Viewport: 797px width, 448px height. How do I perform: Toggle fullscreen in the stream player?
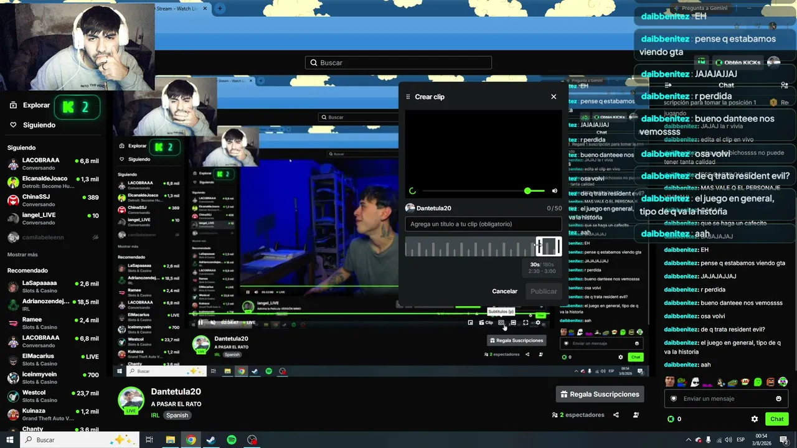[526, 322]
